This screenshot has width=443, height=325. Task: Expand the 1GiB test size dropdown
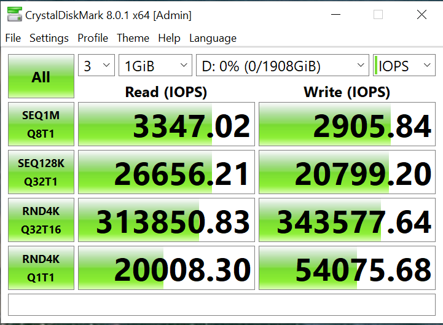[x=155, y=65]
